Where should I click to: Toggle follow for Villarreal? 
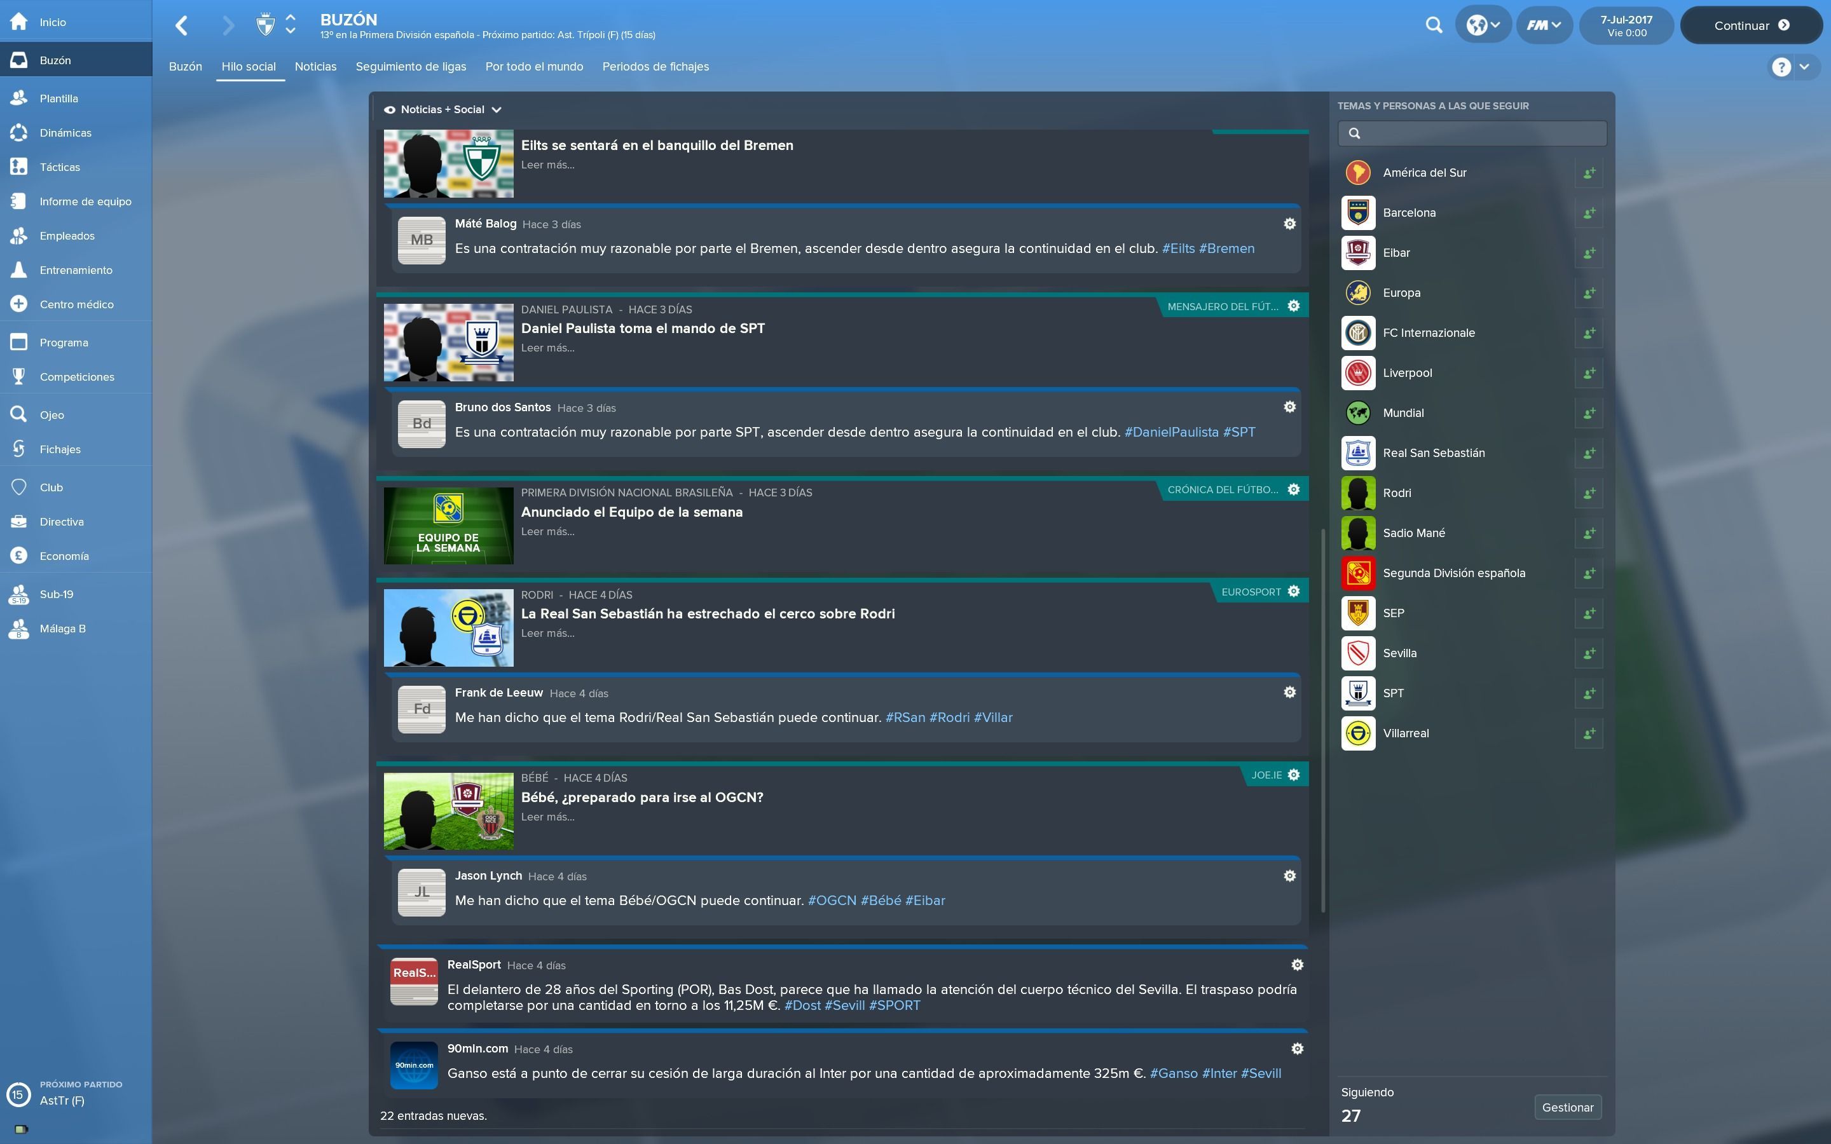point(1589,733)
